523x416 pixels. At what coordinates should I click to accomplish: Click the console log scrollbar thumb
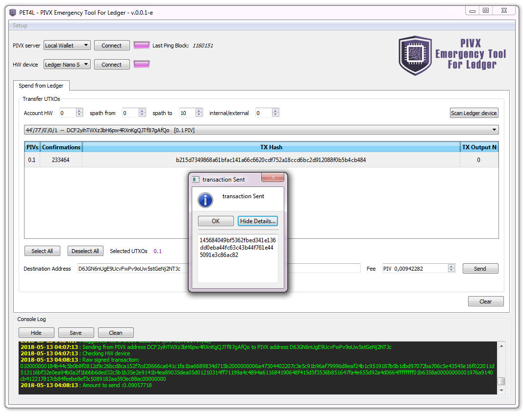coord(501,381)
